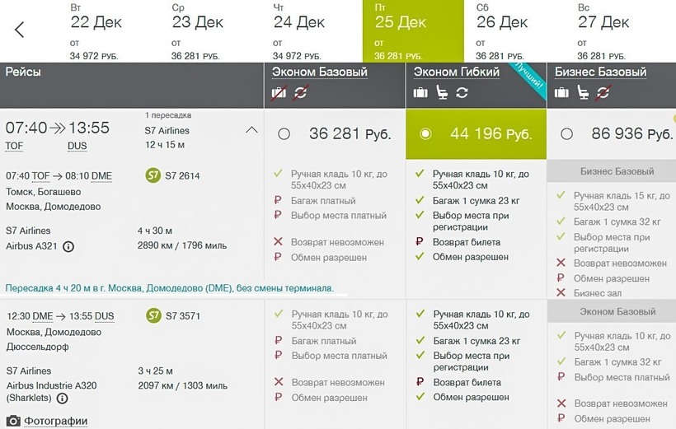Go back using the left arrow
Screen dimensions: 676x429
(x=20, y=30)
